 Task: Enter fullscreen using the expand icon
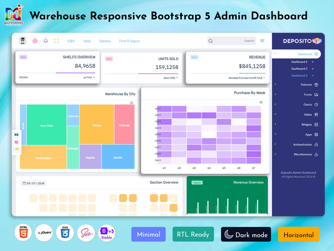tap(56, 41)
